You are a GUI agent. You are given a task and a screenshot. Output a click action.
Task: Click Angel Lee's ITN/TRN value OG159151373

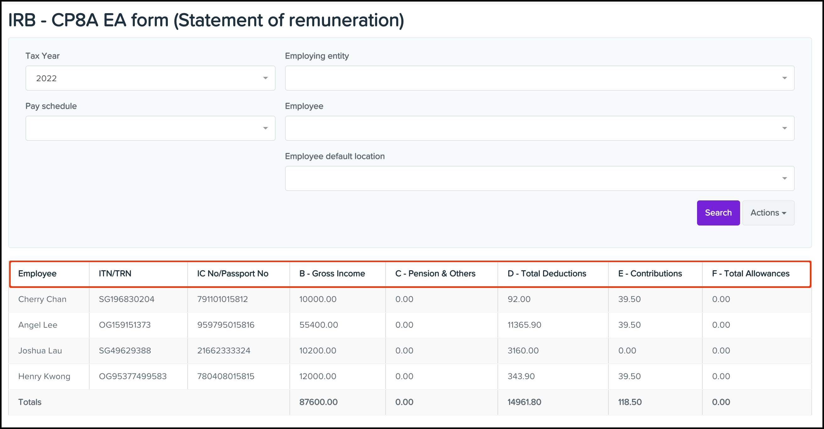(x=125, y=325)
